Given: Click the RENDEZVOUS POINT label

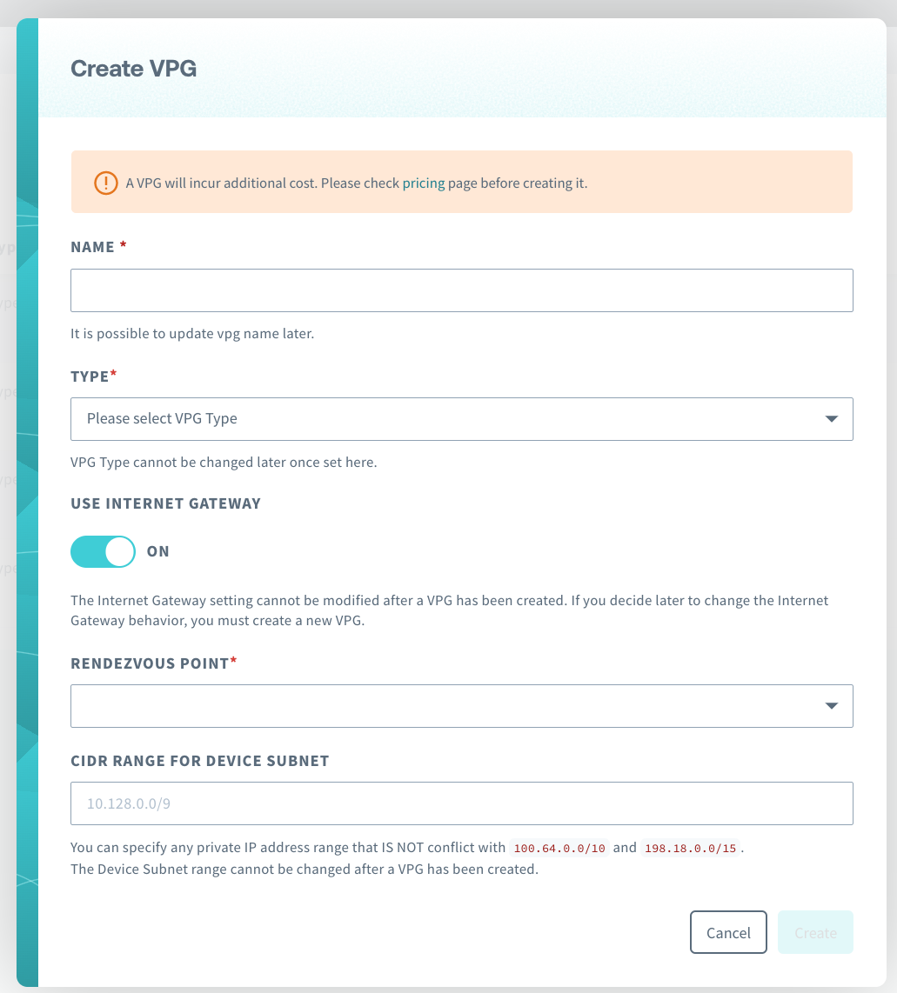Looking at the screenshot, I should click(150, 663).
